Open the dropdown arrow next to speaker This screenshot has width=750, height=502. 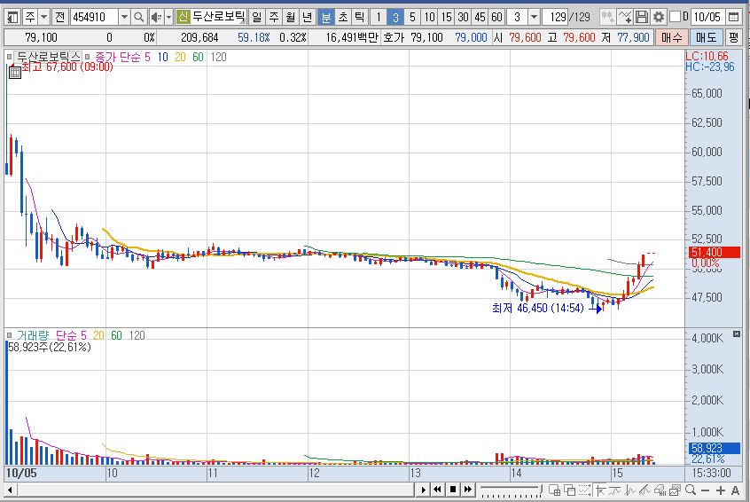point(168,18)
